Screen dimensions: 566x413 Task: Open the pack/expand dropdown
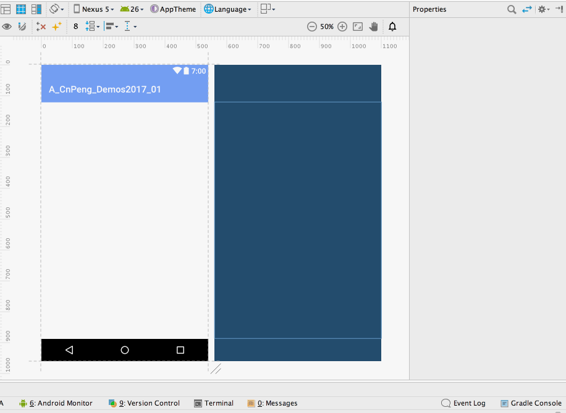tap(93, 27)
